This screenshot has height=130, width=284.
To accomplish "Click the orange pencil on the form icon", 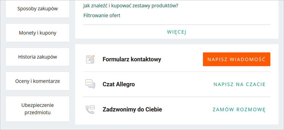I will pos(91,58).
